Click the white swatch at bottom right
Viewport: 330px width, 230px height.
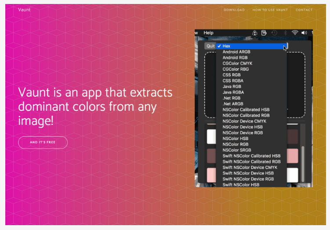pyautogui.click(x=293, y=175)
